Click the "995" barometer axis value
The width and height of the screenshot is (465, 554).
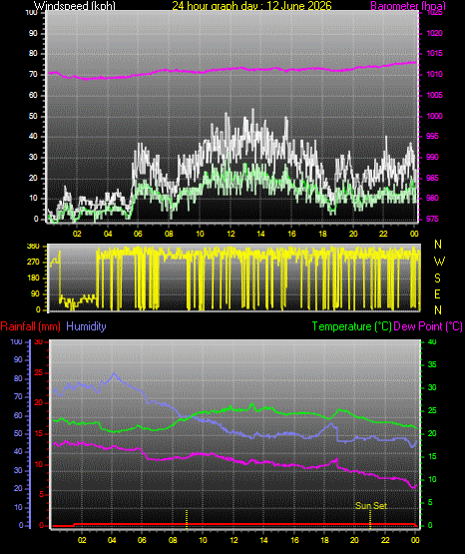(x=432, y=136)
